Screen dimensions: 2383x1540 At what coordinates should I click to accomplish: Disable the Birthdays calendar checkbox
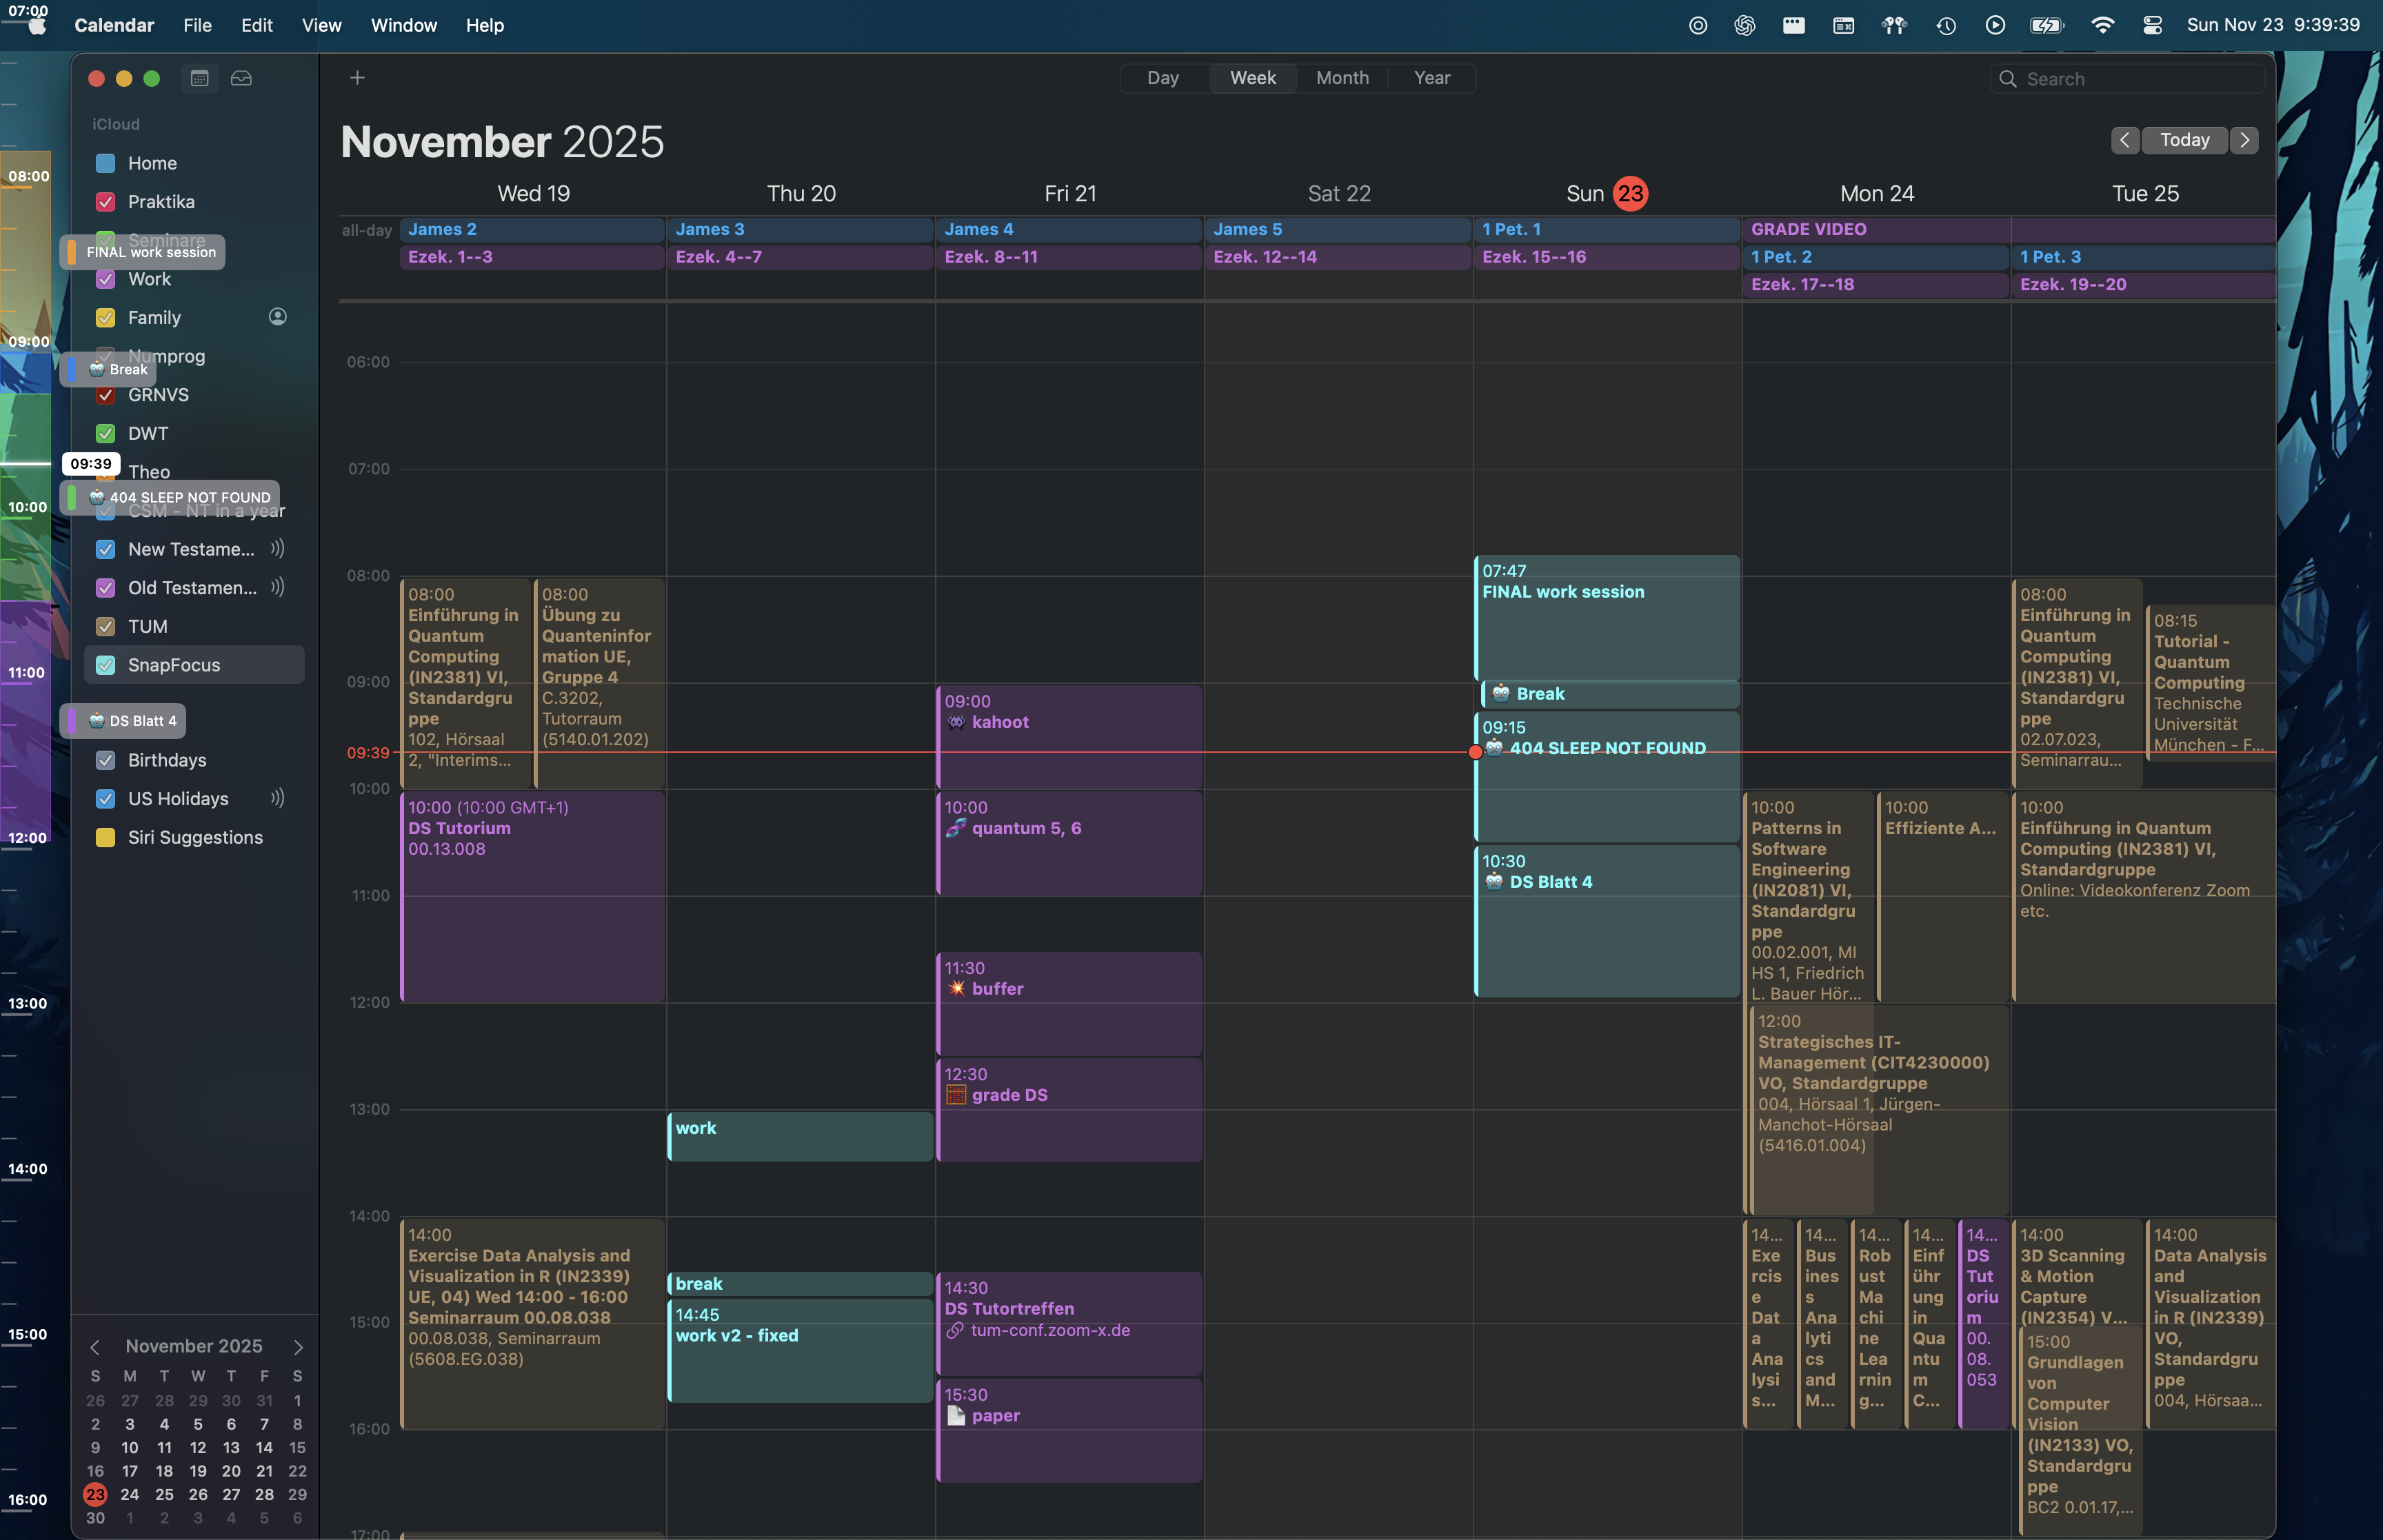point(105,760)
